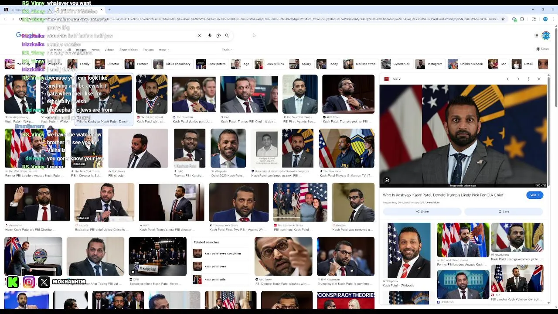
Task: Click the Save button in preview
Action: click(x=504, y=212)
